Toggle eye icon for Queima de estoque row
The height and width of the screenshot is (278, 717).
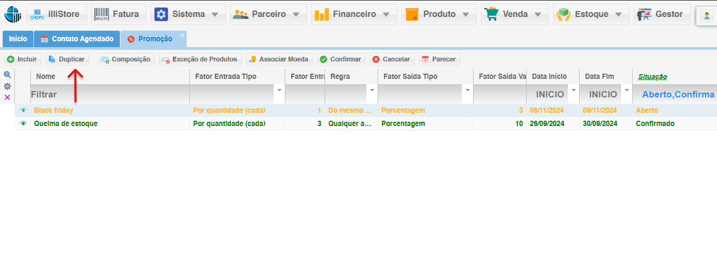(23, 123)
